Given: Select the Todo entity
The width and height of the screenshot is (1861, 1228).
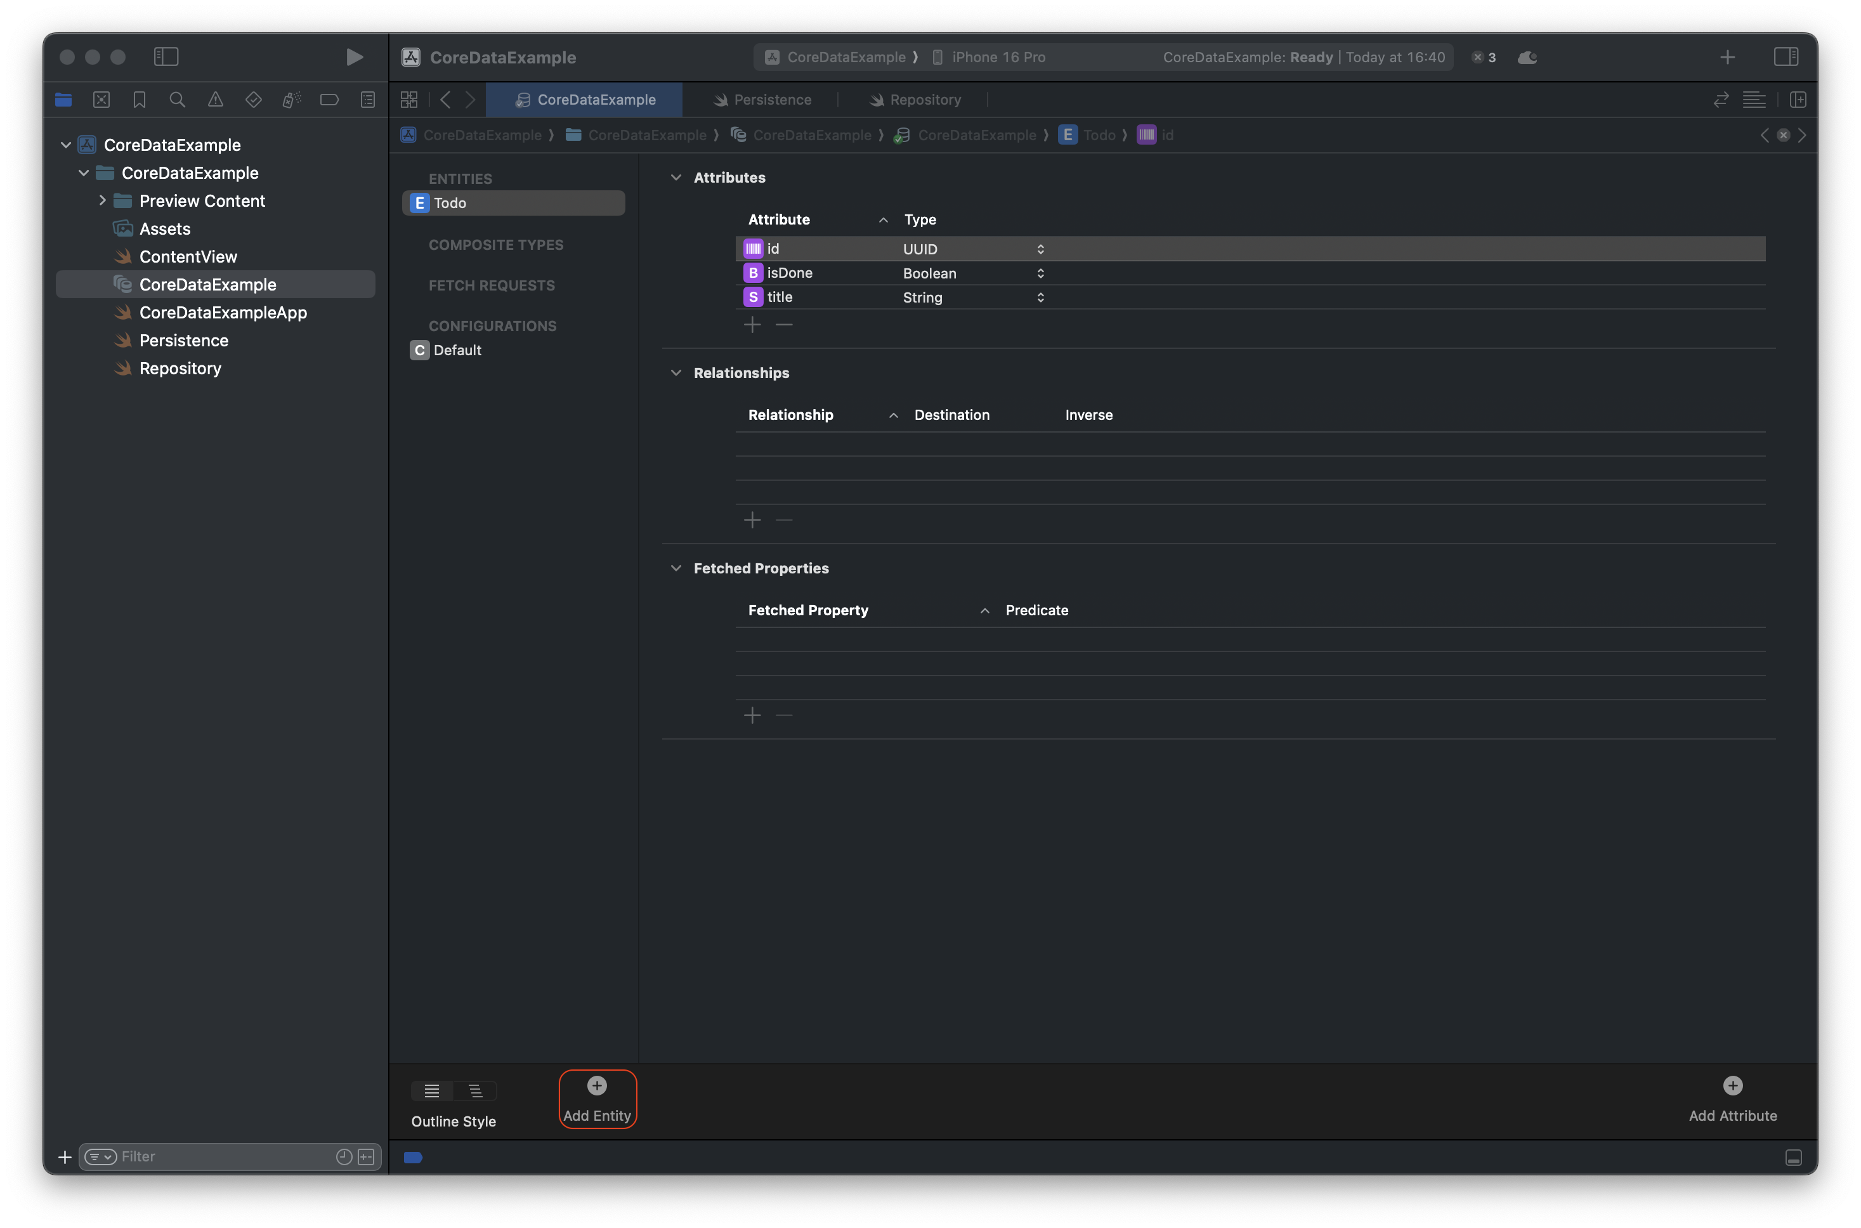Looking at the screenshot, I should click(x=514, y=203).
